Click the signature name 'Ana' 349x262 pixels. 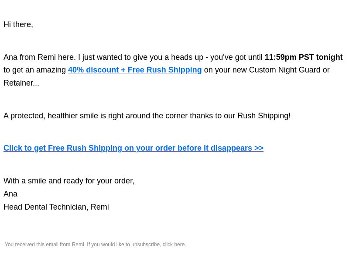pyautogui.click(x=10, y=194)
